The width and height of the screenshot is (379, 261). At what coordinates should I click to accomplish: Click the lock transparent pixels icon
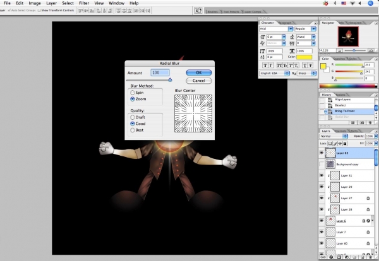click(330, 144)
